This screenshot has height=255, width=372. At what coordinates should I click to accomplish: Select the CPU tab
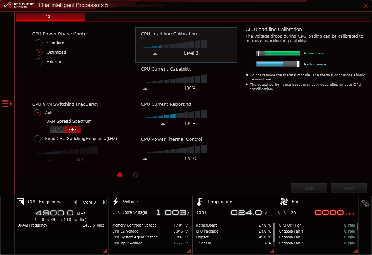50,17
